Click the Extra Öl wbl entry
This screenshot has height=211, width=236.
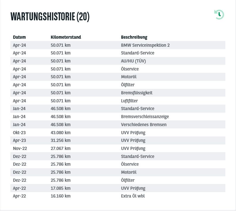tap(133, 196)
